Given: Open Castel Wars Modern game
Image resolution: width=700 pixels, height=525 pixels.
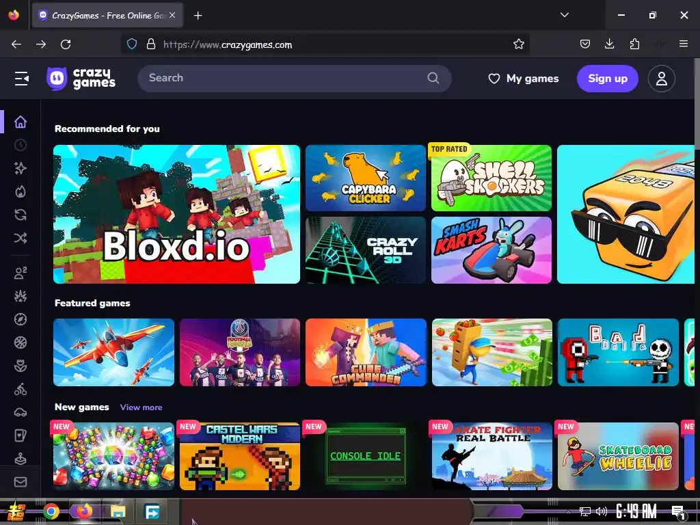Looking at the screenshot, I should [240, 456].
